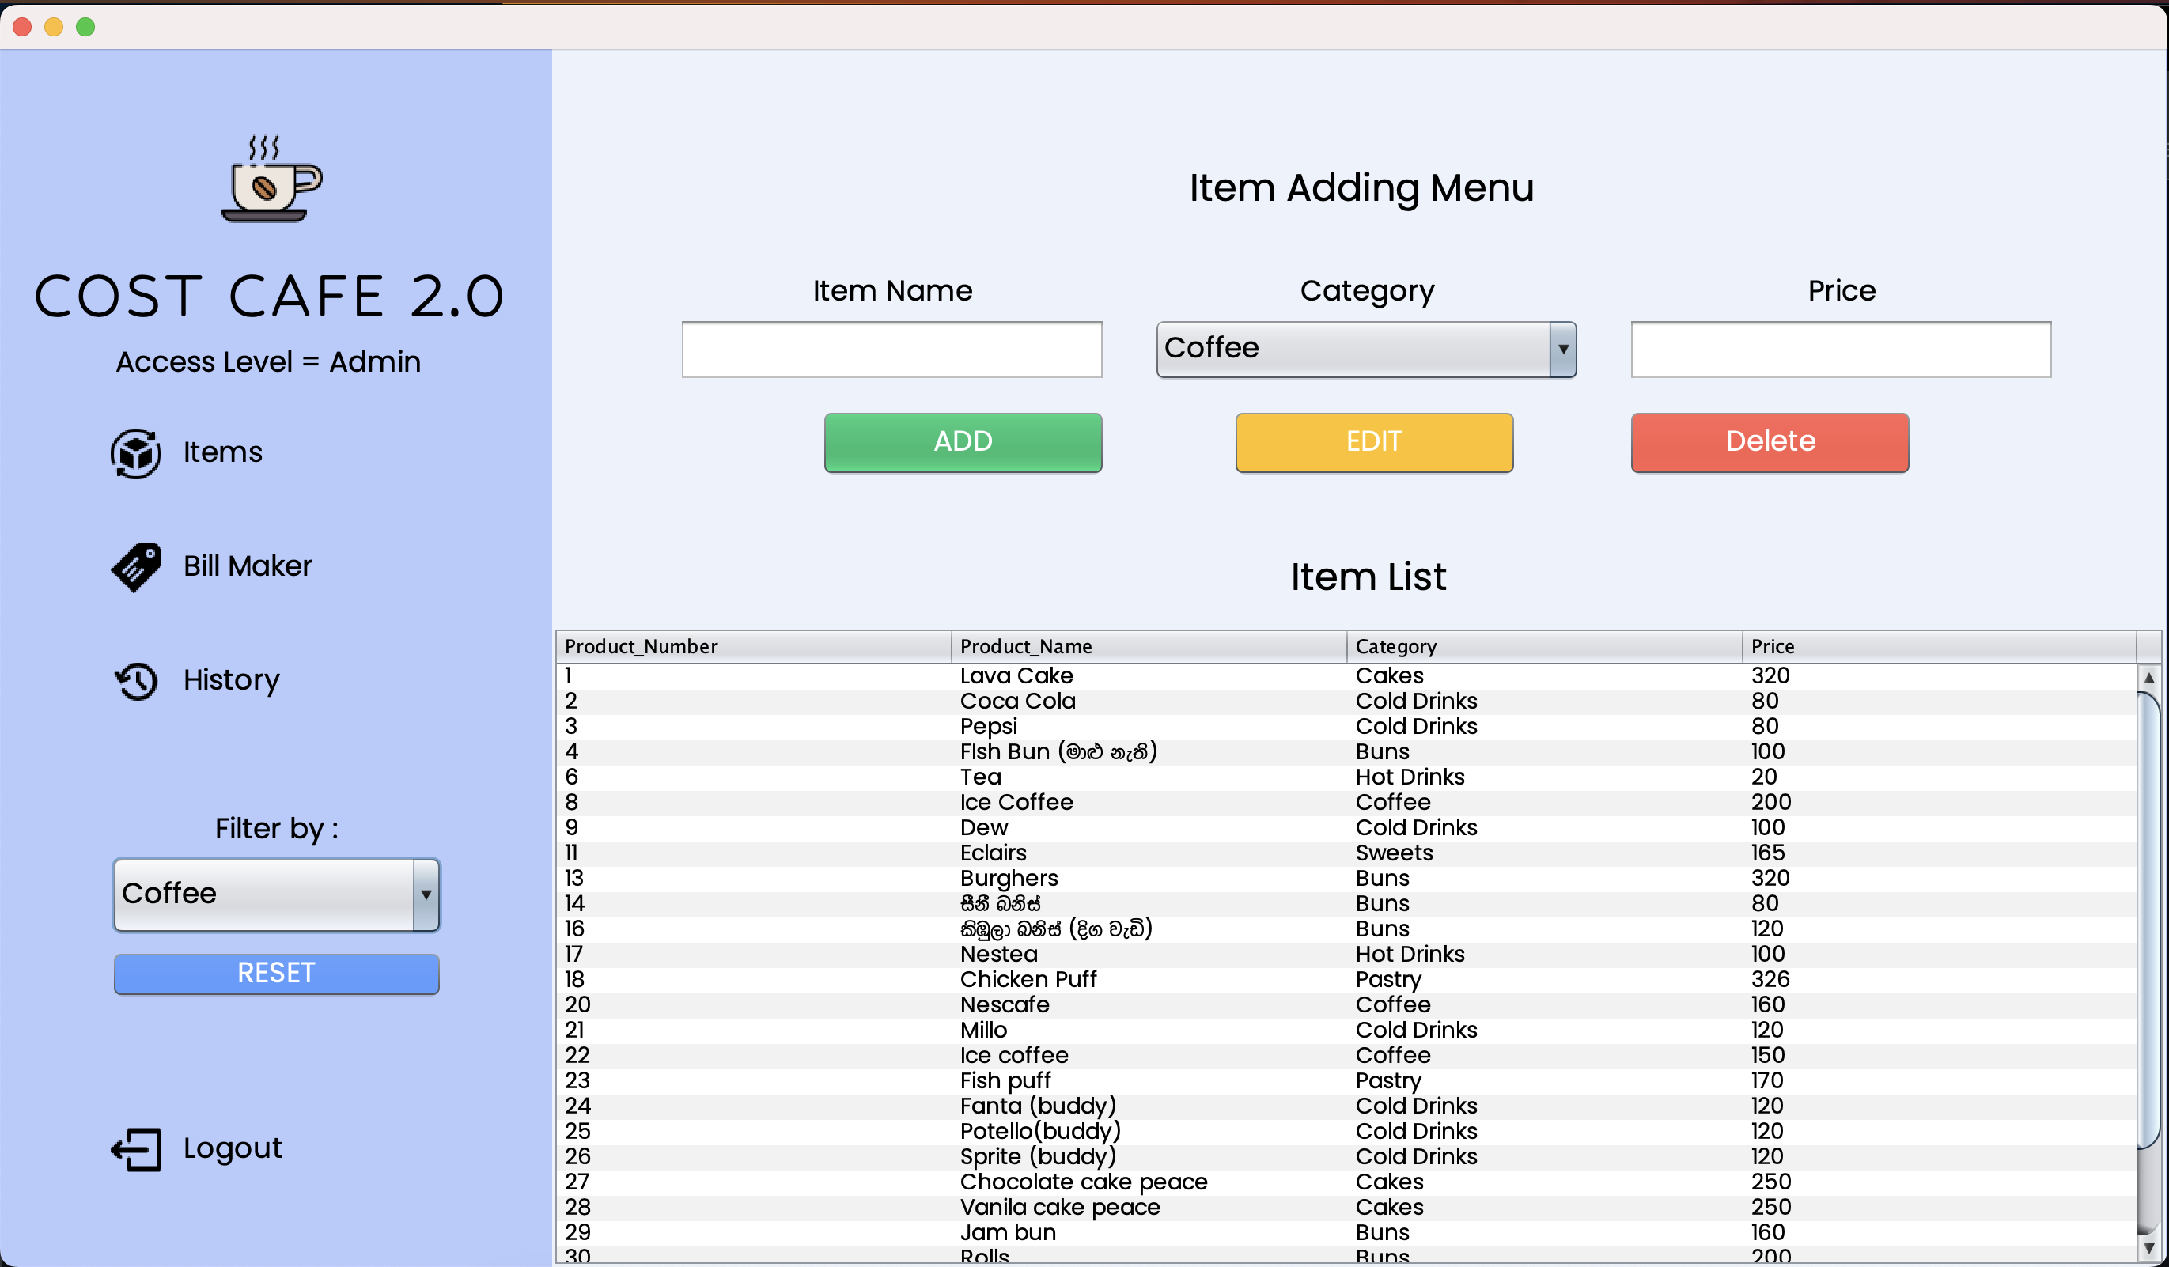Click the table scrollbar down arrow
This screenshot has height=1267, width=2169.
pyautogui.click(x=2148, y=1247)
